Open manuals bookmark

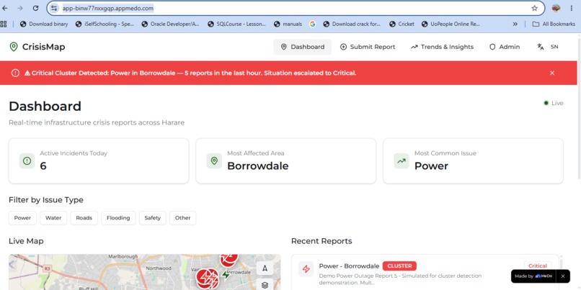click(x=288, y=24)
